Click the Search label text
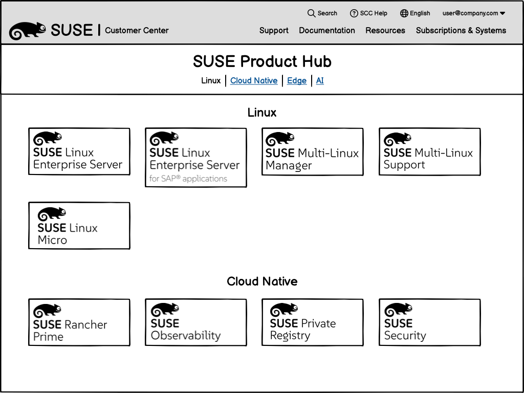This screenshot has width=524, height=393. (327, 13)
